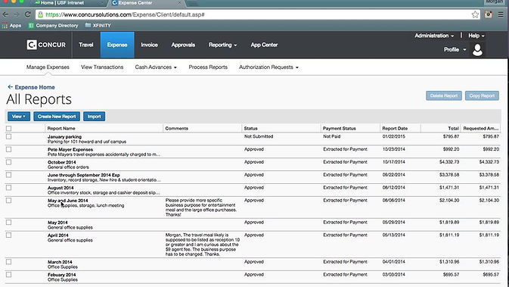Viewport: 509px width, 287px height.
Task: Open the Profile dropdown
Action: tap(455, 49)
